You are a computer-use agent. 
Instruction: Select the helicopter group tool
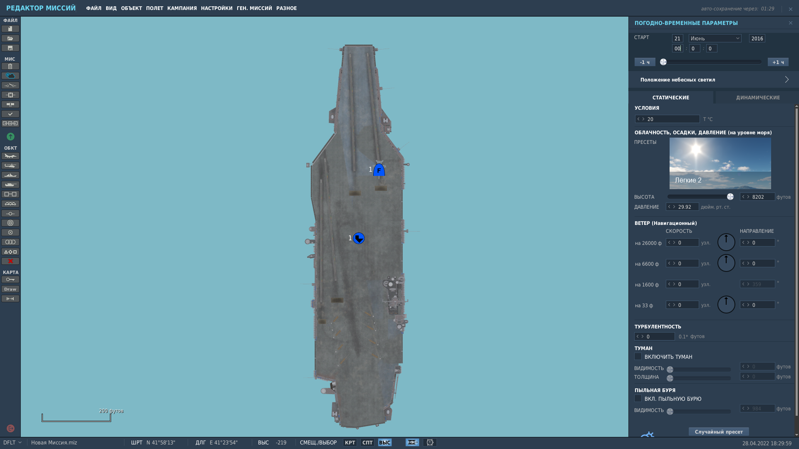(10, 165)
